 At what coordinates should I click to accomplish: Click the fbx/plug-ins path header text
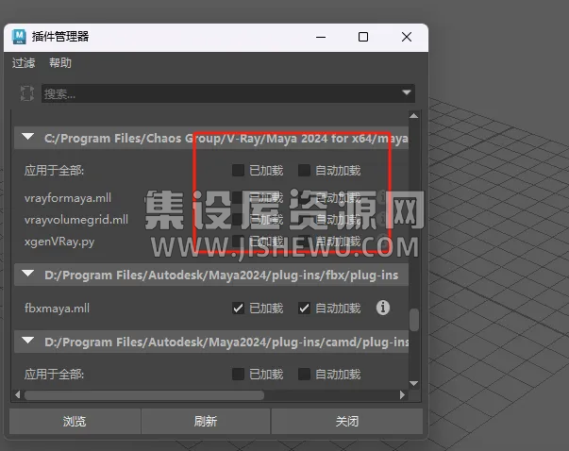click(x=222, y=276)
